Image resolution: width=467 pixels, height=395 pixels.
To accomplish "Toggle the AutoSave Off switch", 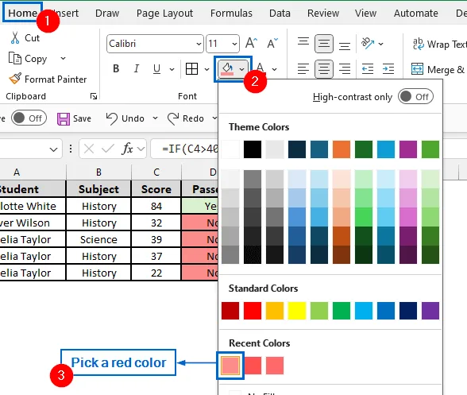I will pos(29,118).
